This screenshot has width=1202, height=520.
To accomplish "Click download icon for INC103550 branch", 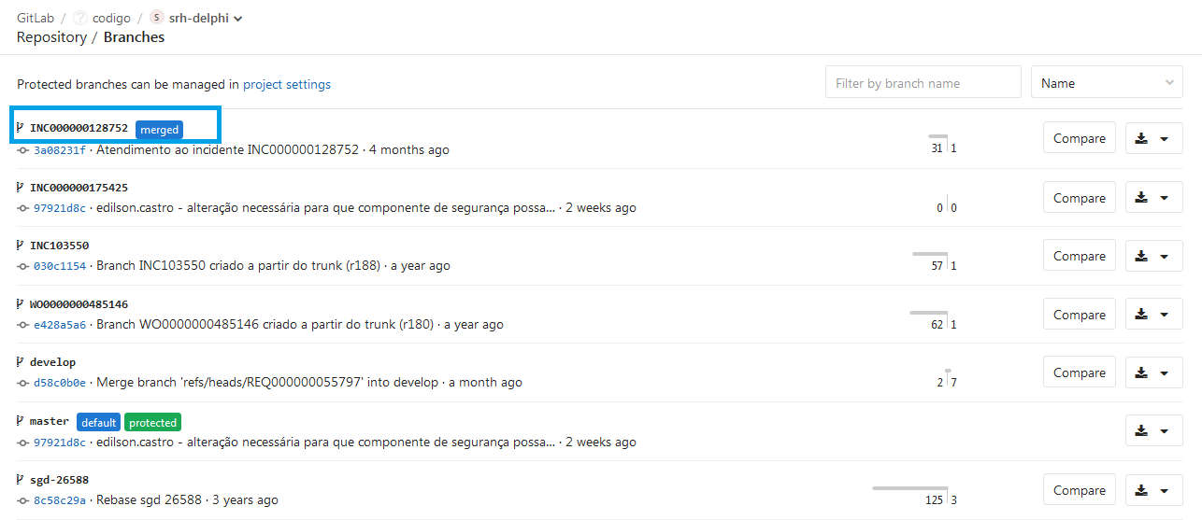I will click(x=1141, y=256).
